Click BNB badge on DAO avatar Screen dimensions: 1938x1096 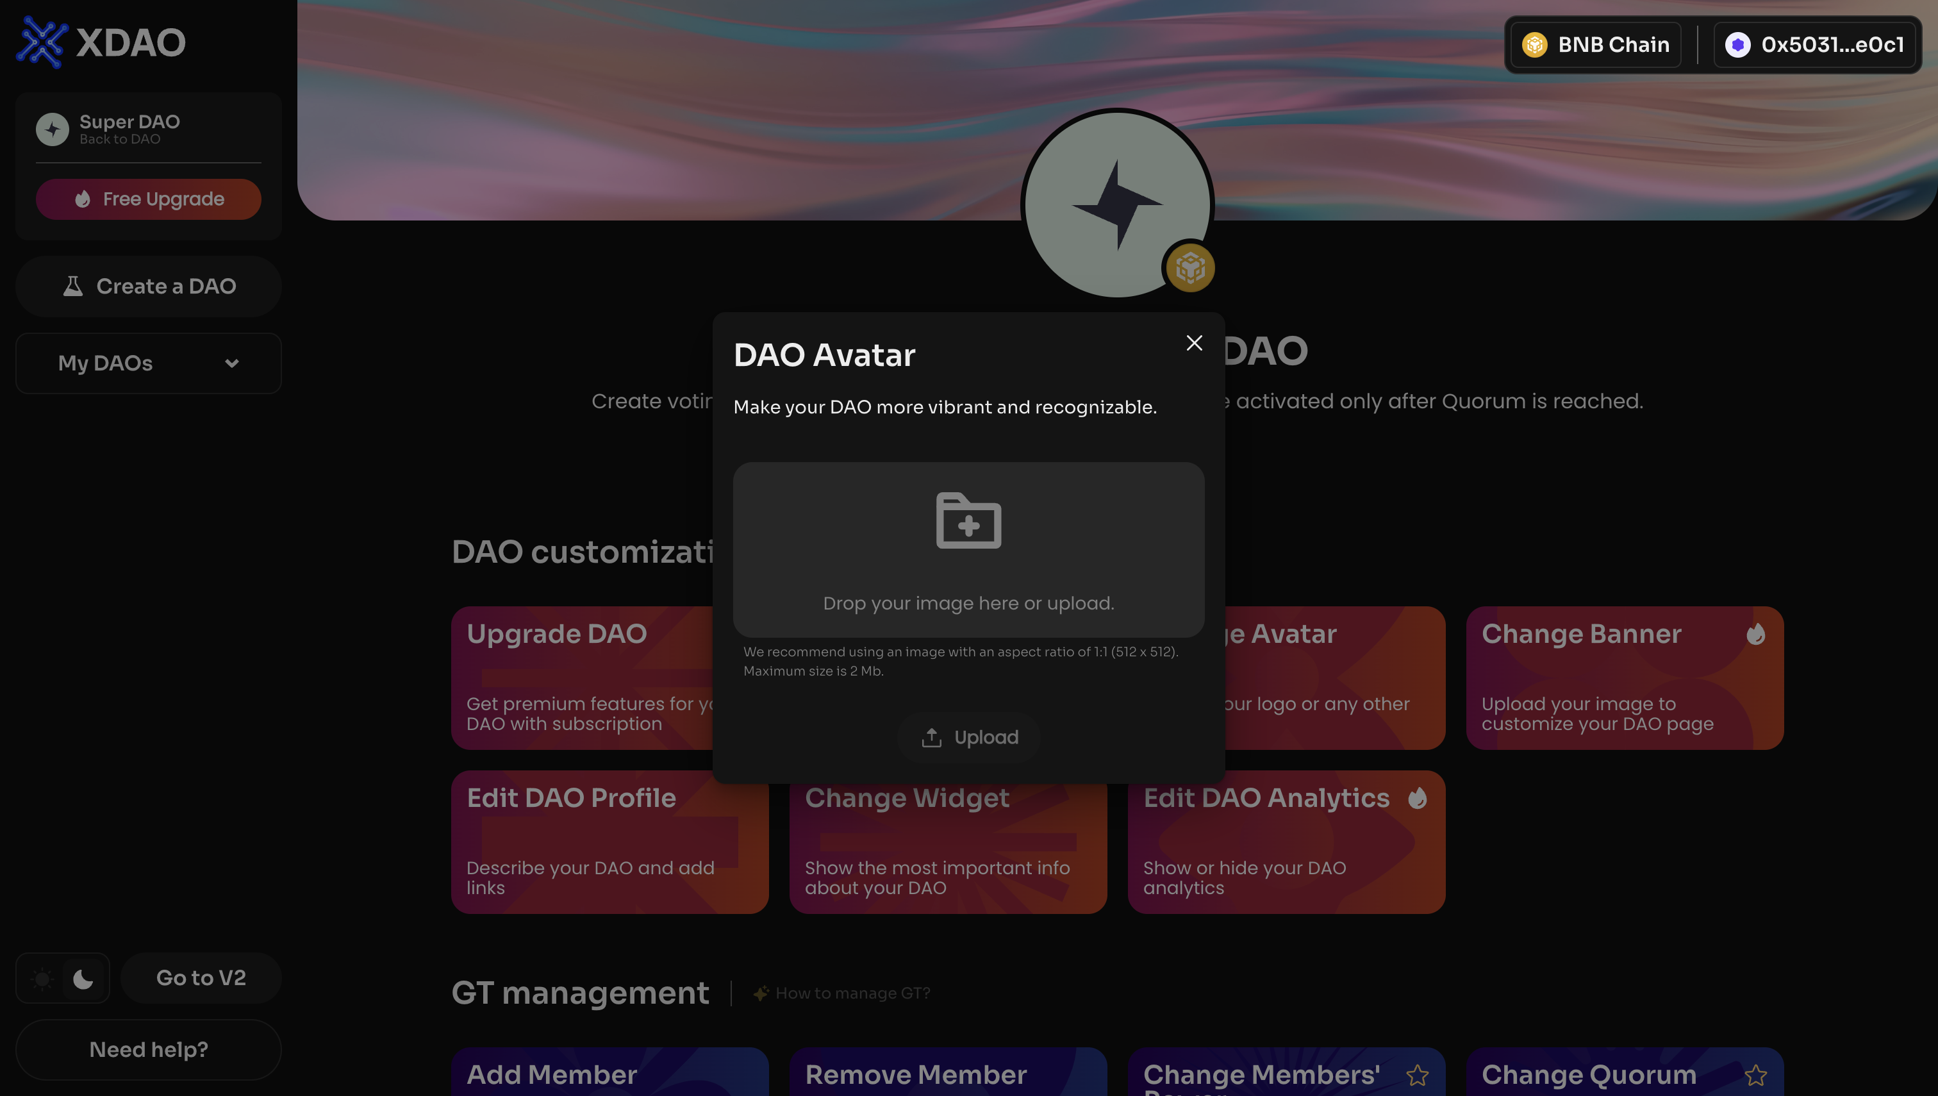pos(1190,267)
